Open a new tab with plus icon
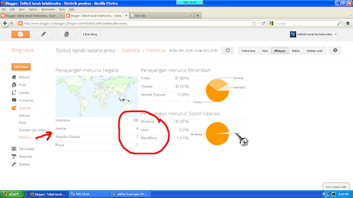This screenshot has height=198, width=353. coord(197,15)
